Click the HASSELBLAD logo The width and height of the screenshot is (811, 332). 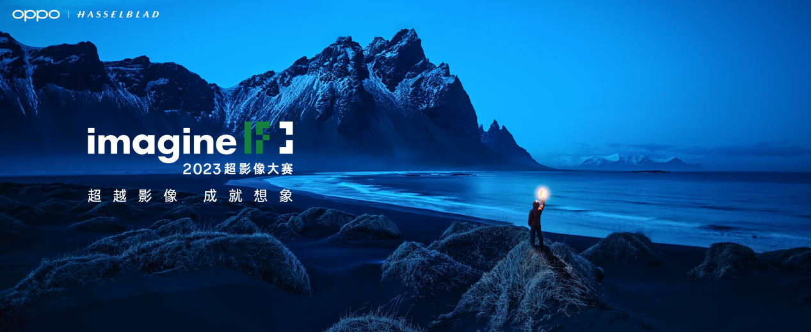click(x=118, y=14)
